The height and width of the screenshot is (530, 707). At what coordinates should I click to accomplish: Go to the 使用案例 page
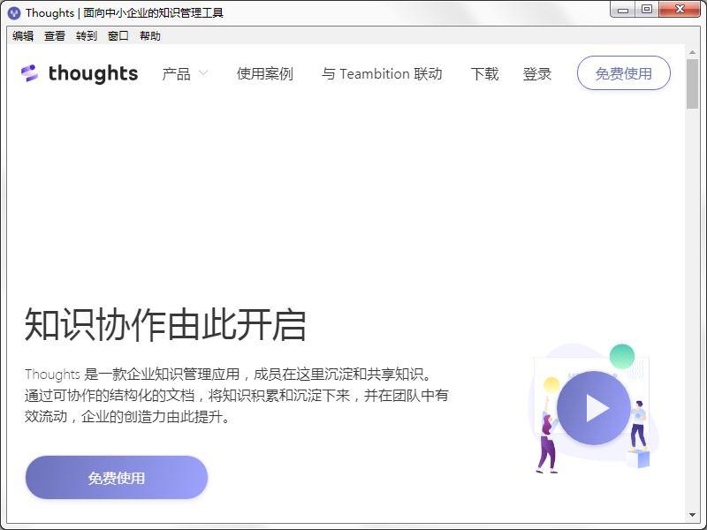(x=264, y=73)
